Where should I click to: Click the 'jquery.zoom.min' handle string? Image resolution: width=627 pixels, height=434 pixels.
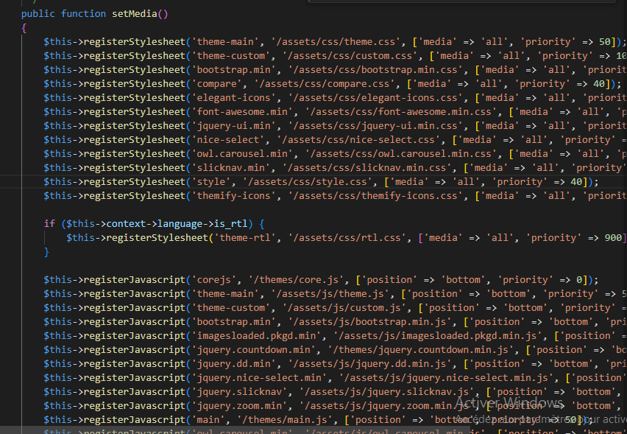239,407
